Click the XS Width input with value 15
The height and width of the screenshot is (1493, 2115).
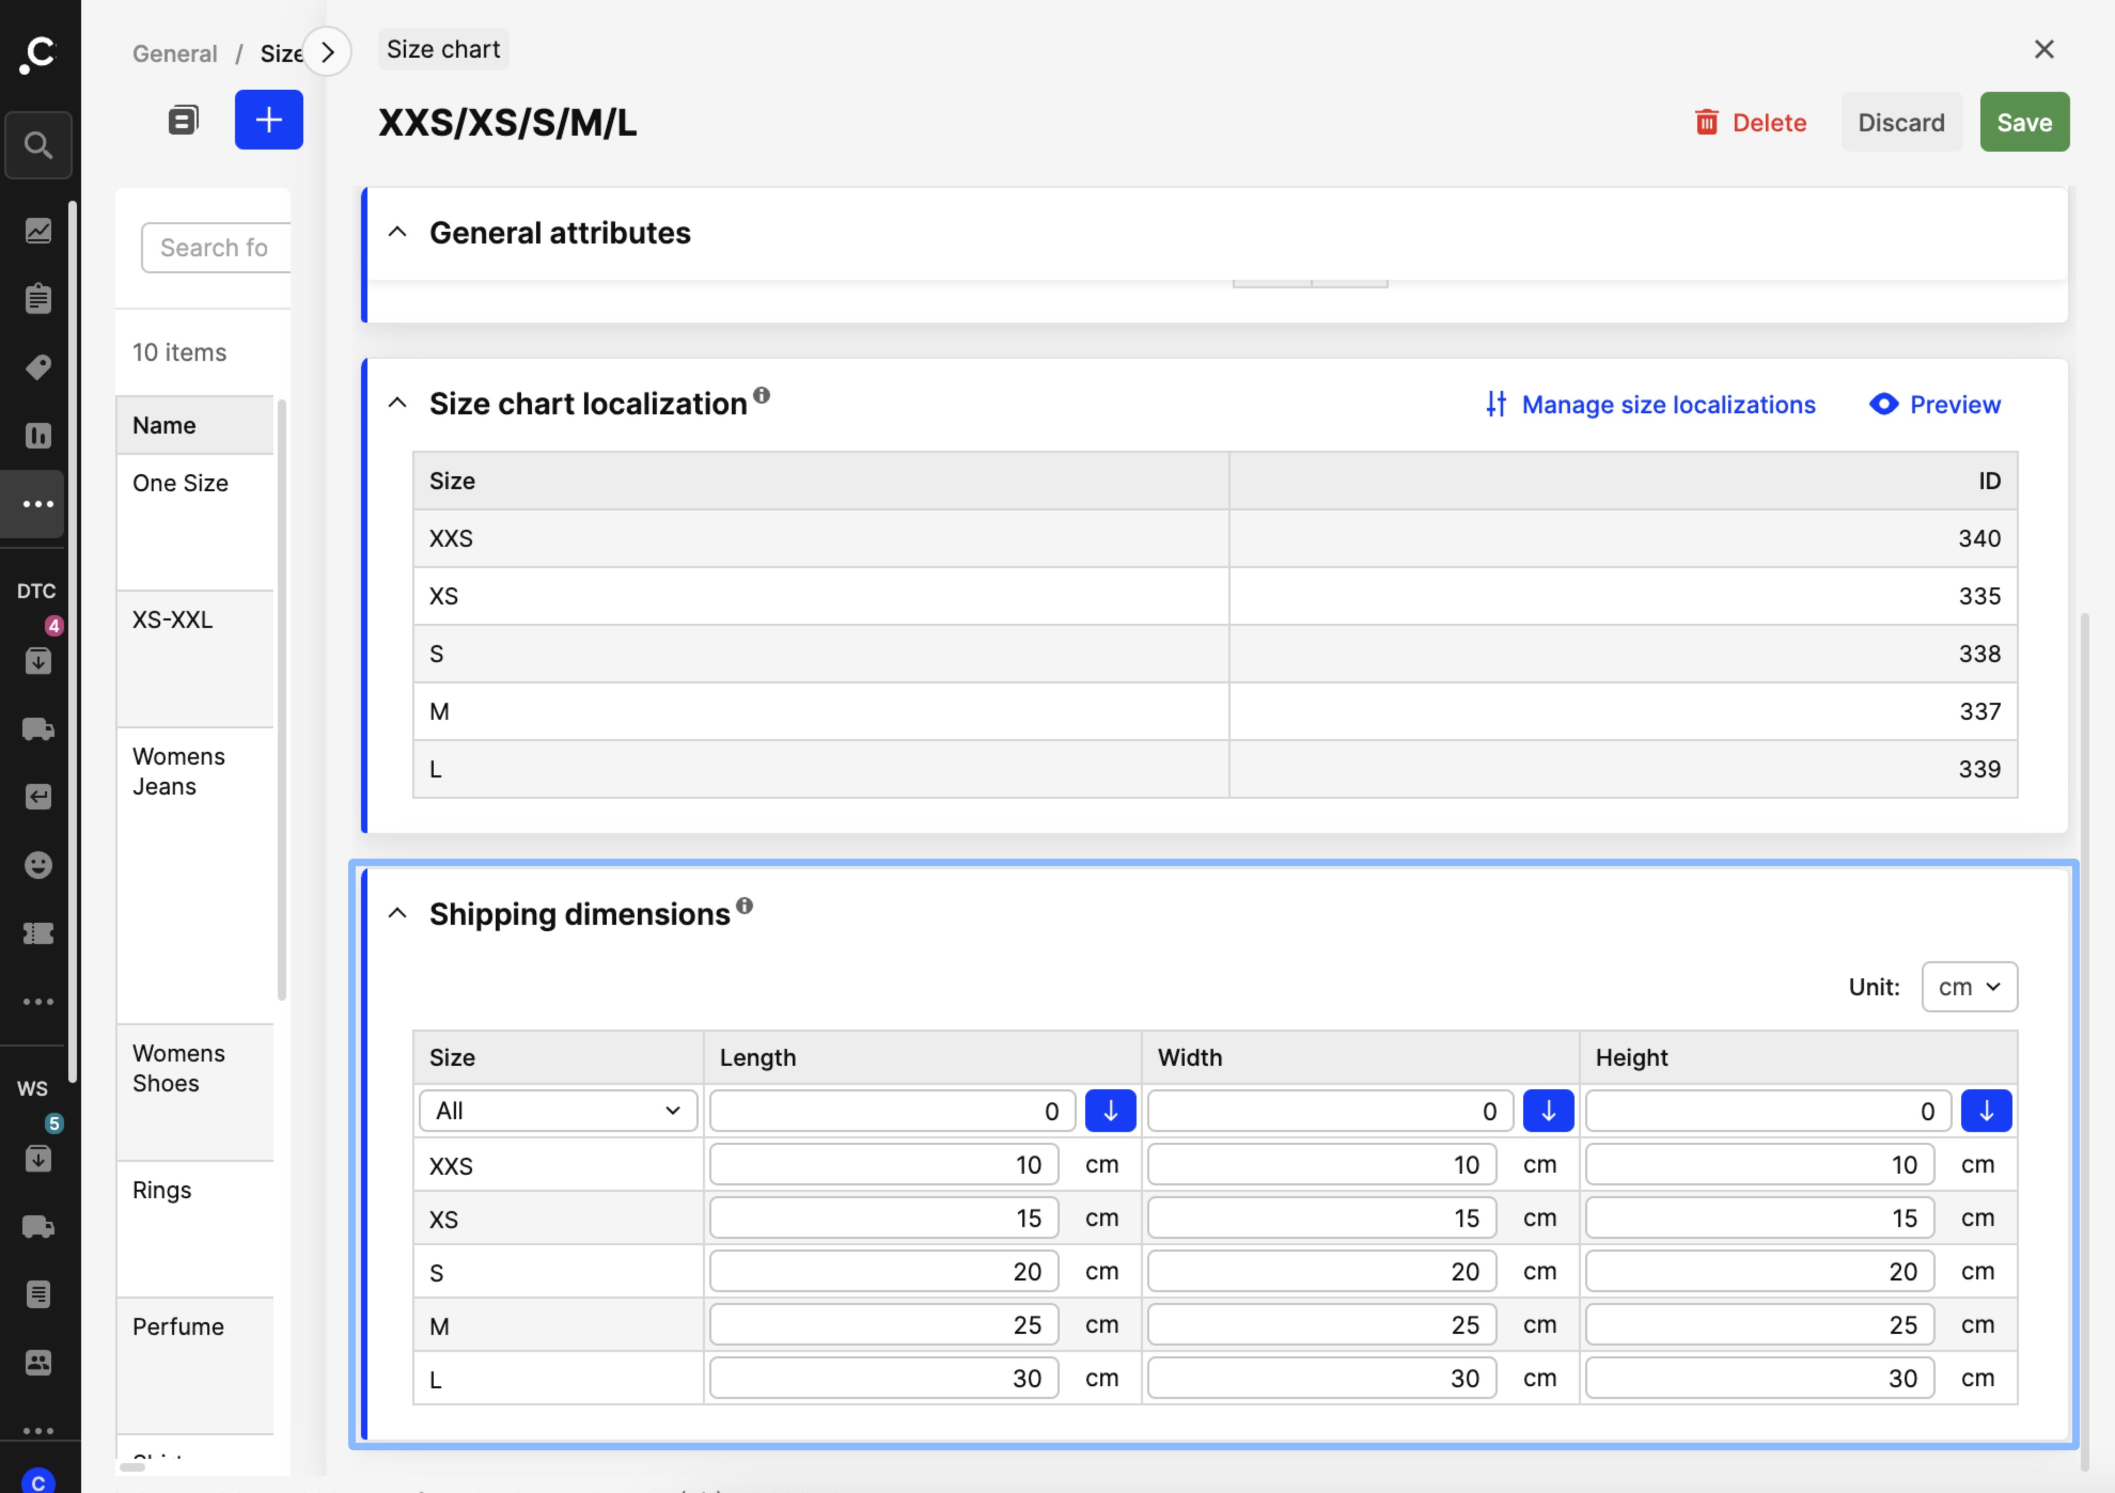pyautogui.click(x=1322, y=1217)
